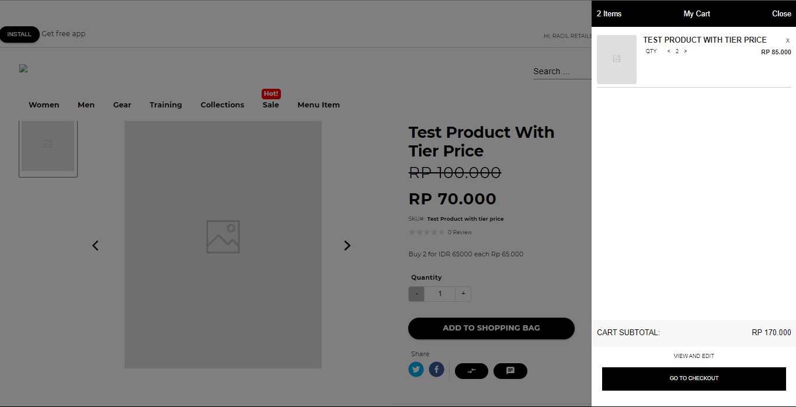
Task: Open VIEW AND EDIT cart link
Action: pos(693,356)
